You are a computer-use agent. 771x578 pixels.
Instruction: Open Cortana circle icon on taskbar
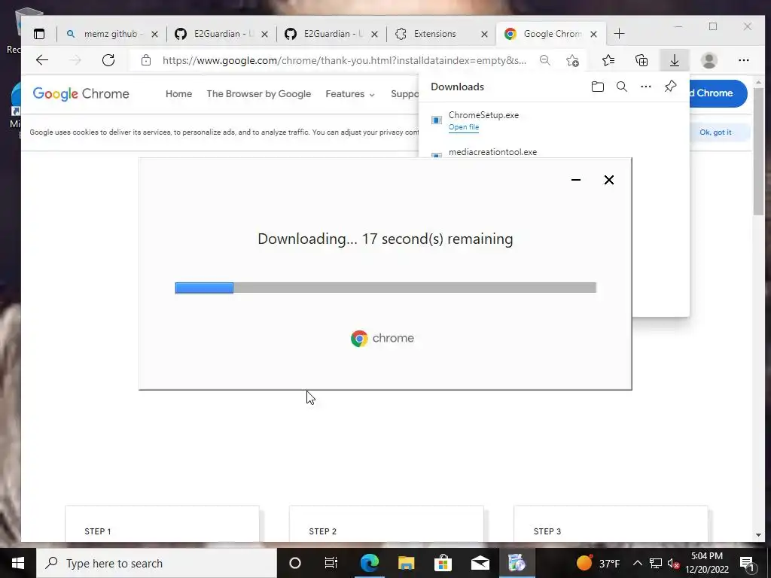[x=294, y=563]
